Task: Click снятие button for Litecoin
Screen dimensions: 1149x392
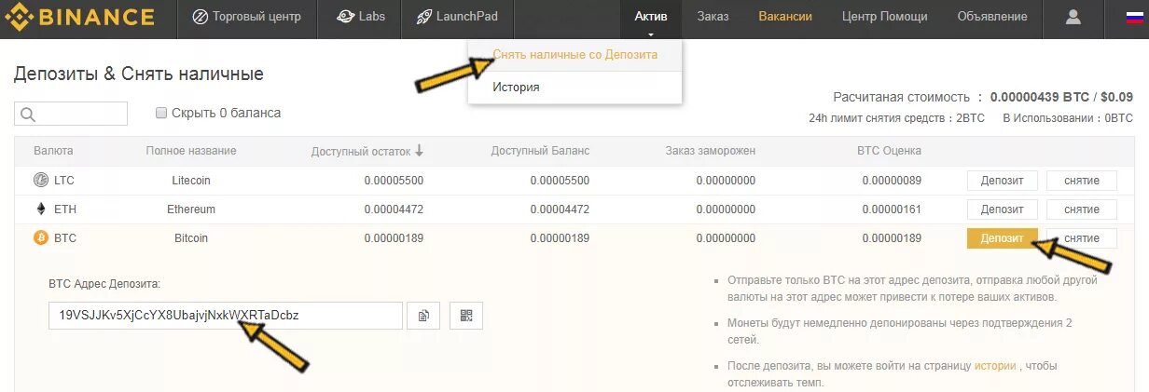Action: pyautogui.click(x=1082, y=181)
